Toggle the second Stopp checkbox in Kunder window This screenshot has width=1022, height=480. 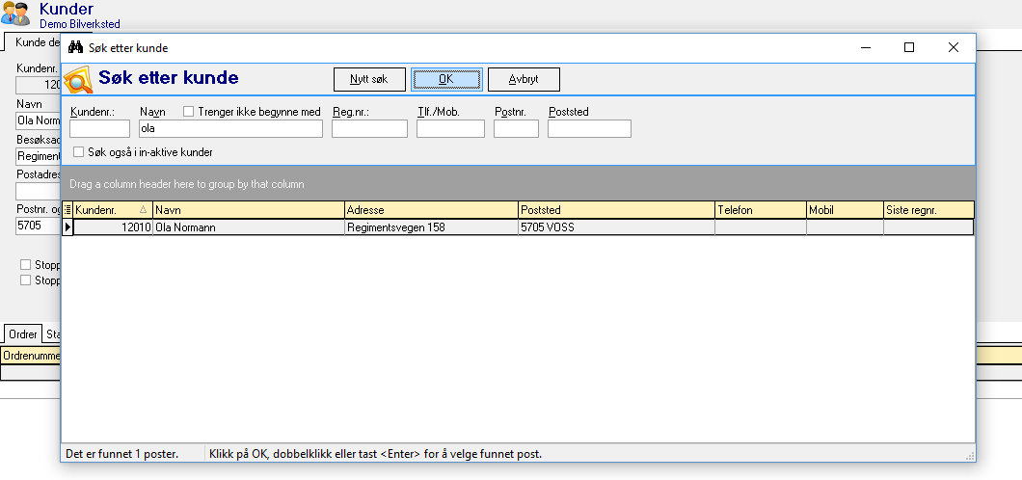[x=25, y=280]
